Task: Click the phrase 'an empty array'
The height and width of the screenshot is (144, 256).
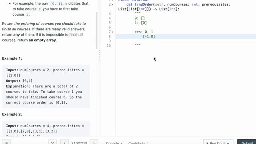Action: (42, 40)
